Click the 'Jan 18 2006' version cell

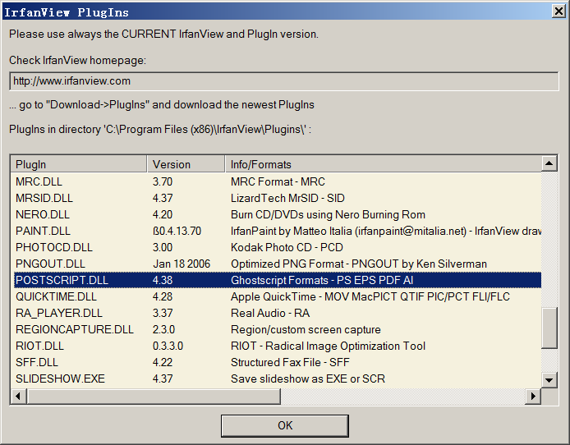[182, 264]
